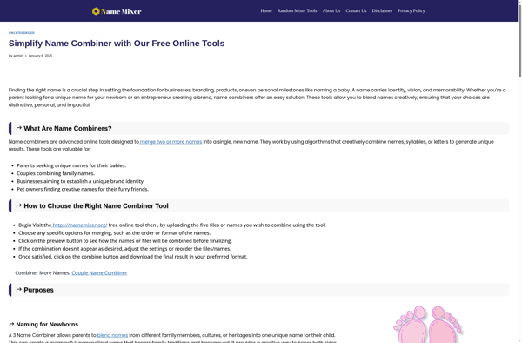
Task: Click arrow icon beside How to Choose heading
Action: (19, 206)
